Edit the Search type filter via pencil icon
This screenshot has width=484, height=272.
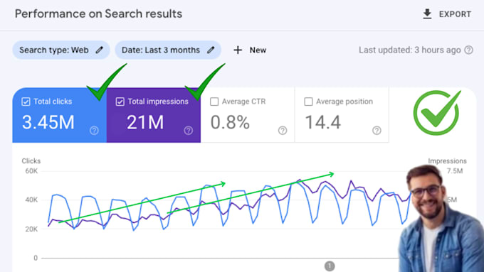[x=99, y=50]
